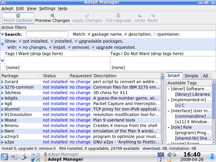
Task: Sort by the Requested column header
Action: (x=81, y=76)
